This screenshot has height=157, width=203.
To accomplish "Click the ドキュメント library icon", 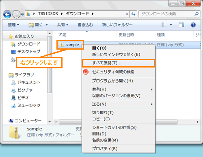I will click(x=13, y=83).
